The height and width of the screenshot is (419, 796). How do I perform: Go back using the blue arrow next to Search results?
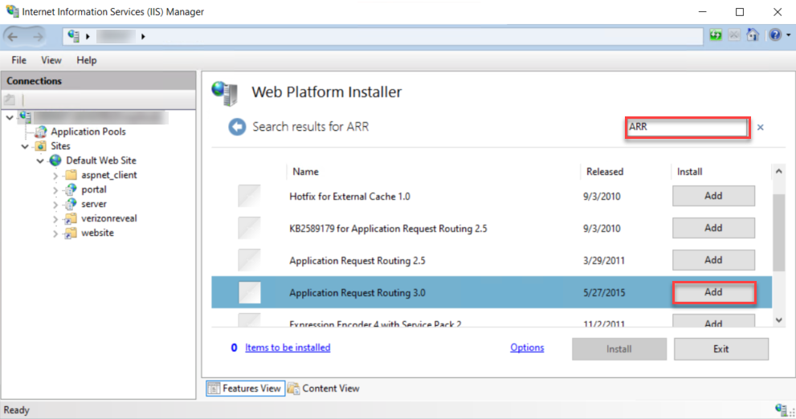tap(237, 127)
